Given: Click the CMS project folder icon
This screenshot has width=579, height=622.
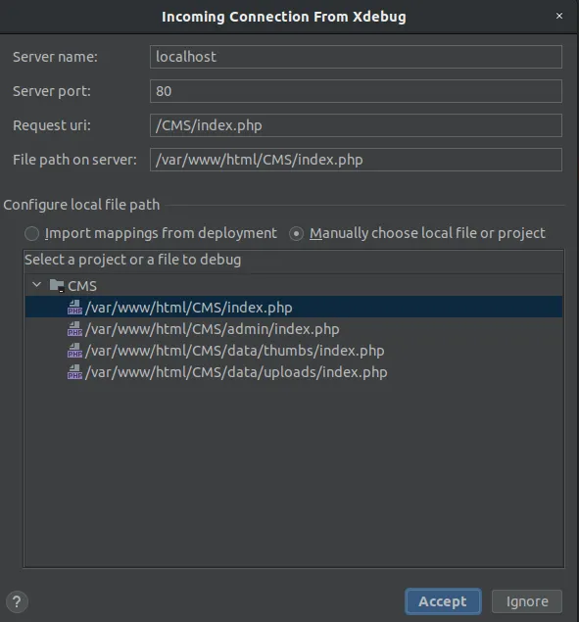Looking at the screenshot, I should pos(57,286).
